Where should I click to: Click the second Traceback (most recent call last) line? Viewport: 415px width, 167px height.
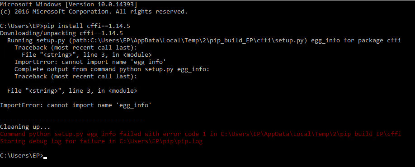point(75,77)
